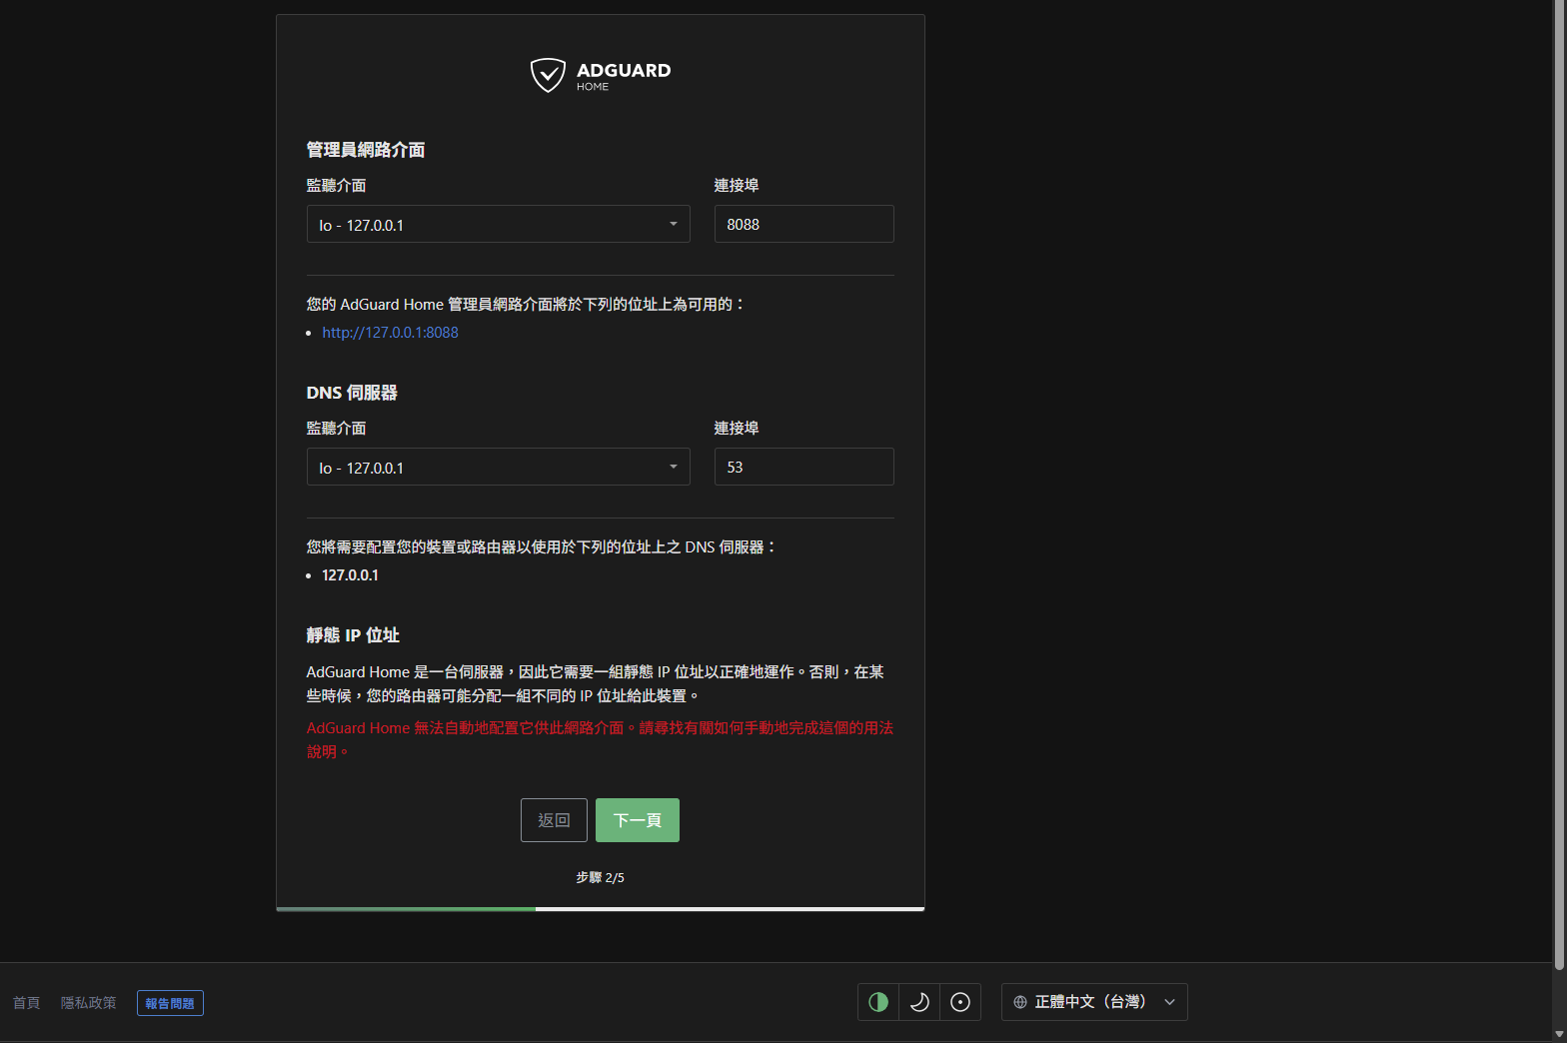
Task: Click the scrollbar down arrow
Action: [1559, 1034]
